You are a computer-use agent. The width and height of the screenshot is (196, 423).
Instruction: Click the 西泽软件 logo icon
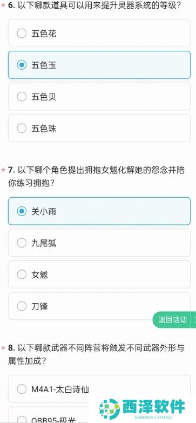point(110,409)
